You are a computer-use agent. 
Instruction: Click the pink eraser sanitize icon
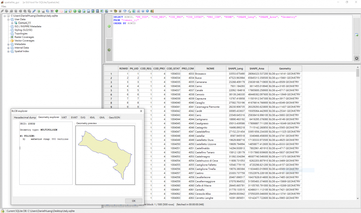pos(61,11)
